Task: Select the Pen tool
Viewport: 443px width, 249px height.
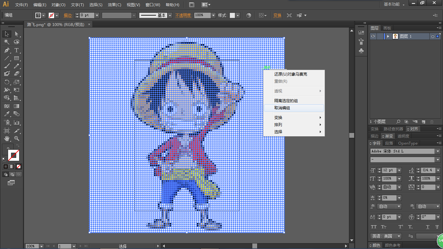Action: point(7,50)
